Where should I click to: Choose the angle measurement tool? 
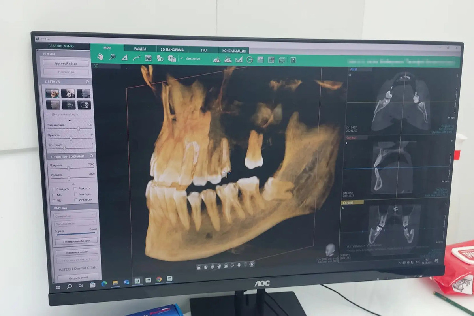pos(124,57)
